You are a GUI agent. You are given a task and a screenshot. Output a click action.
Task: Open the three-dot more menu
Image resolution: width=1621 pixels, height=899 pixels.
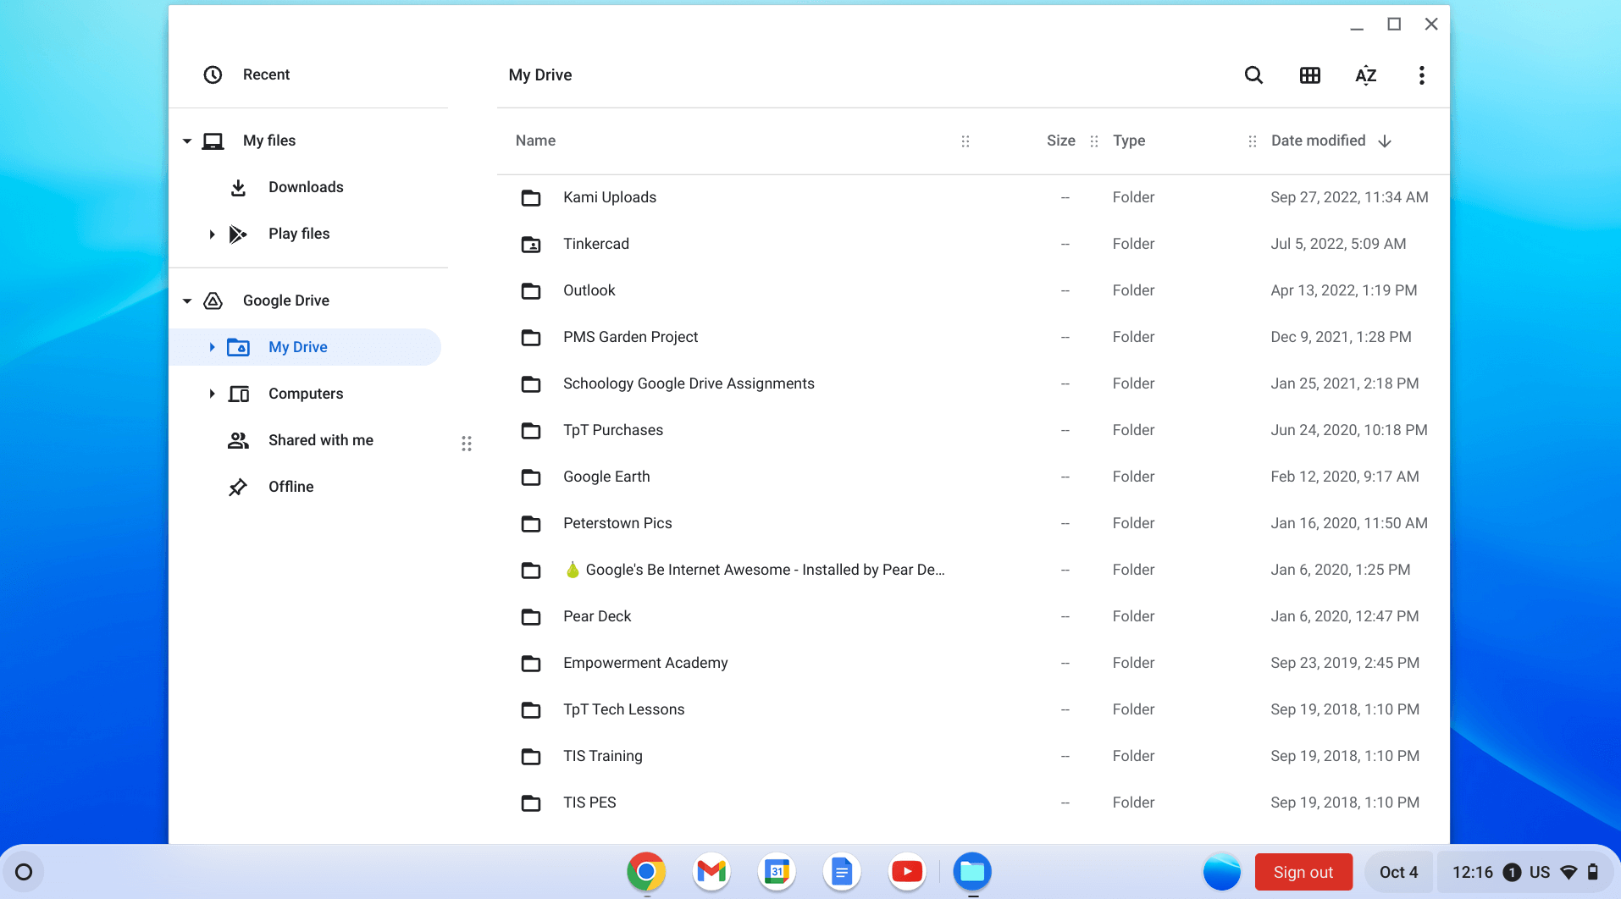[1421, 75]
